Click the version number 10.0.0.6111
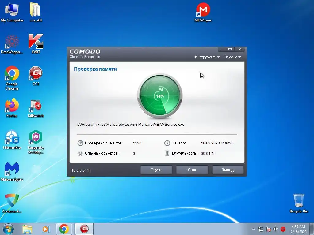 tap(81, 170)
